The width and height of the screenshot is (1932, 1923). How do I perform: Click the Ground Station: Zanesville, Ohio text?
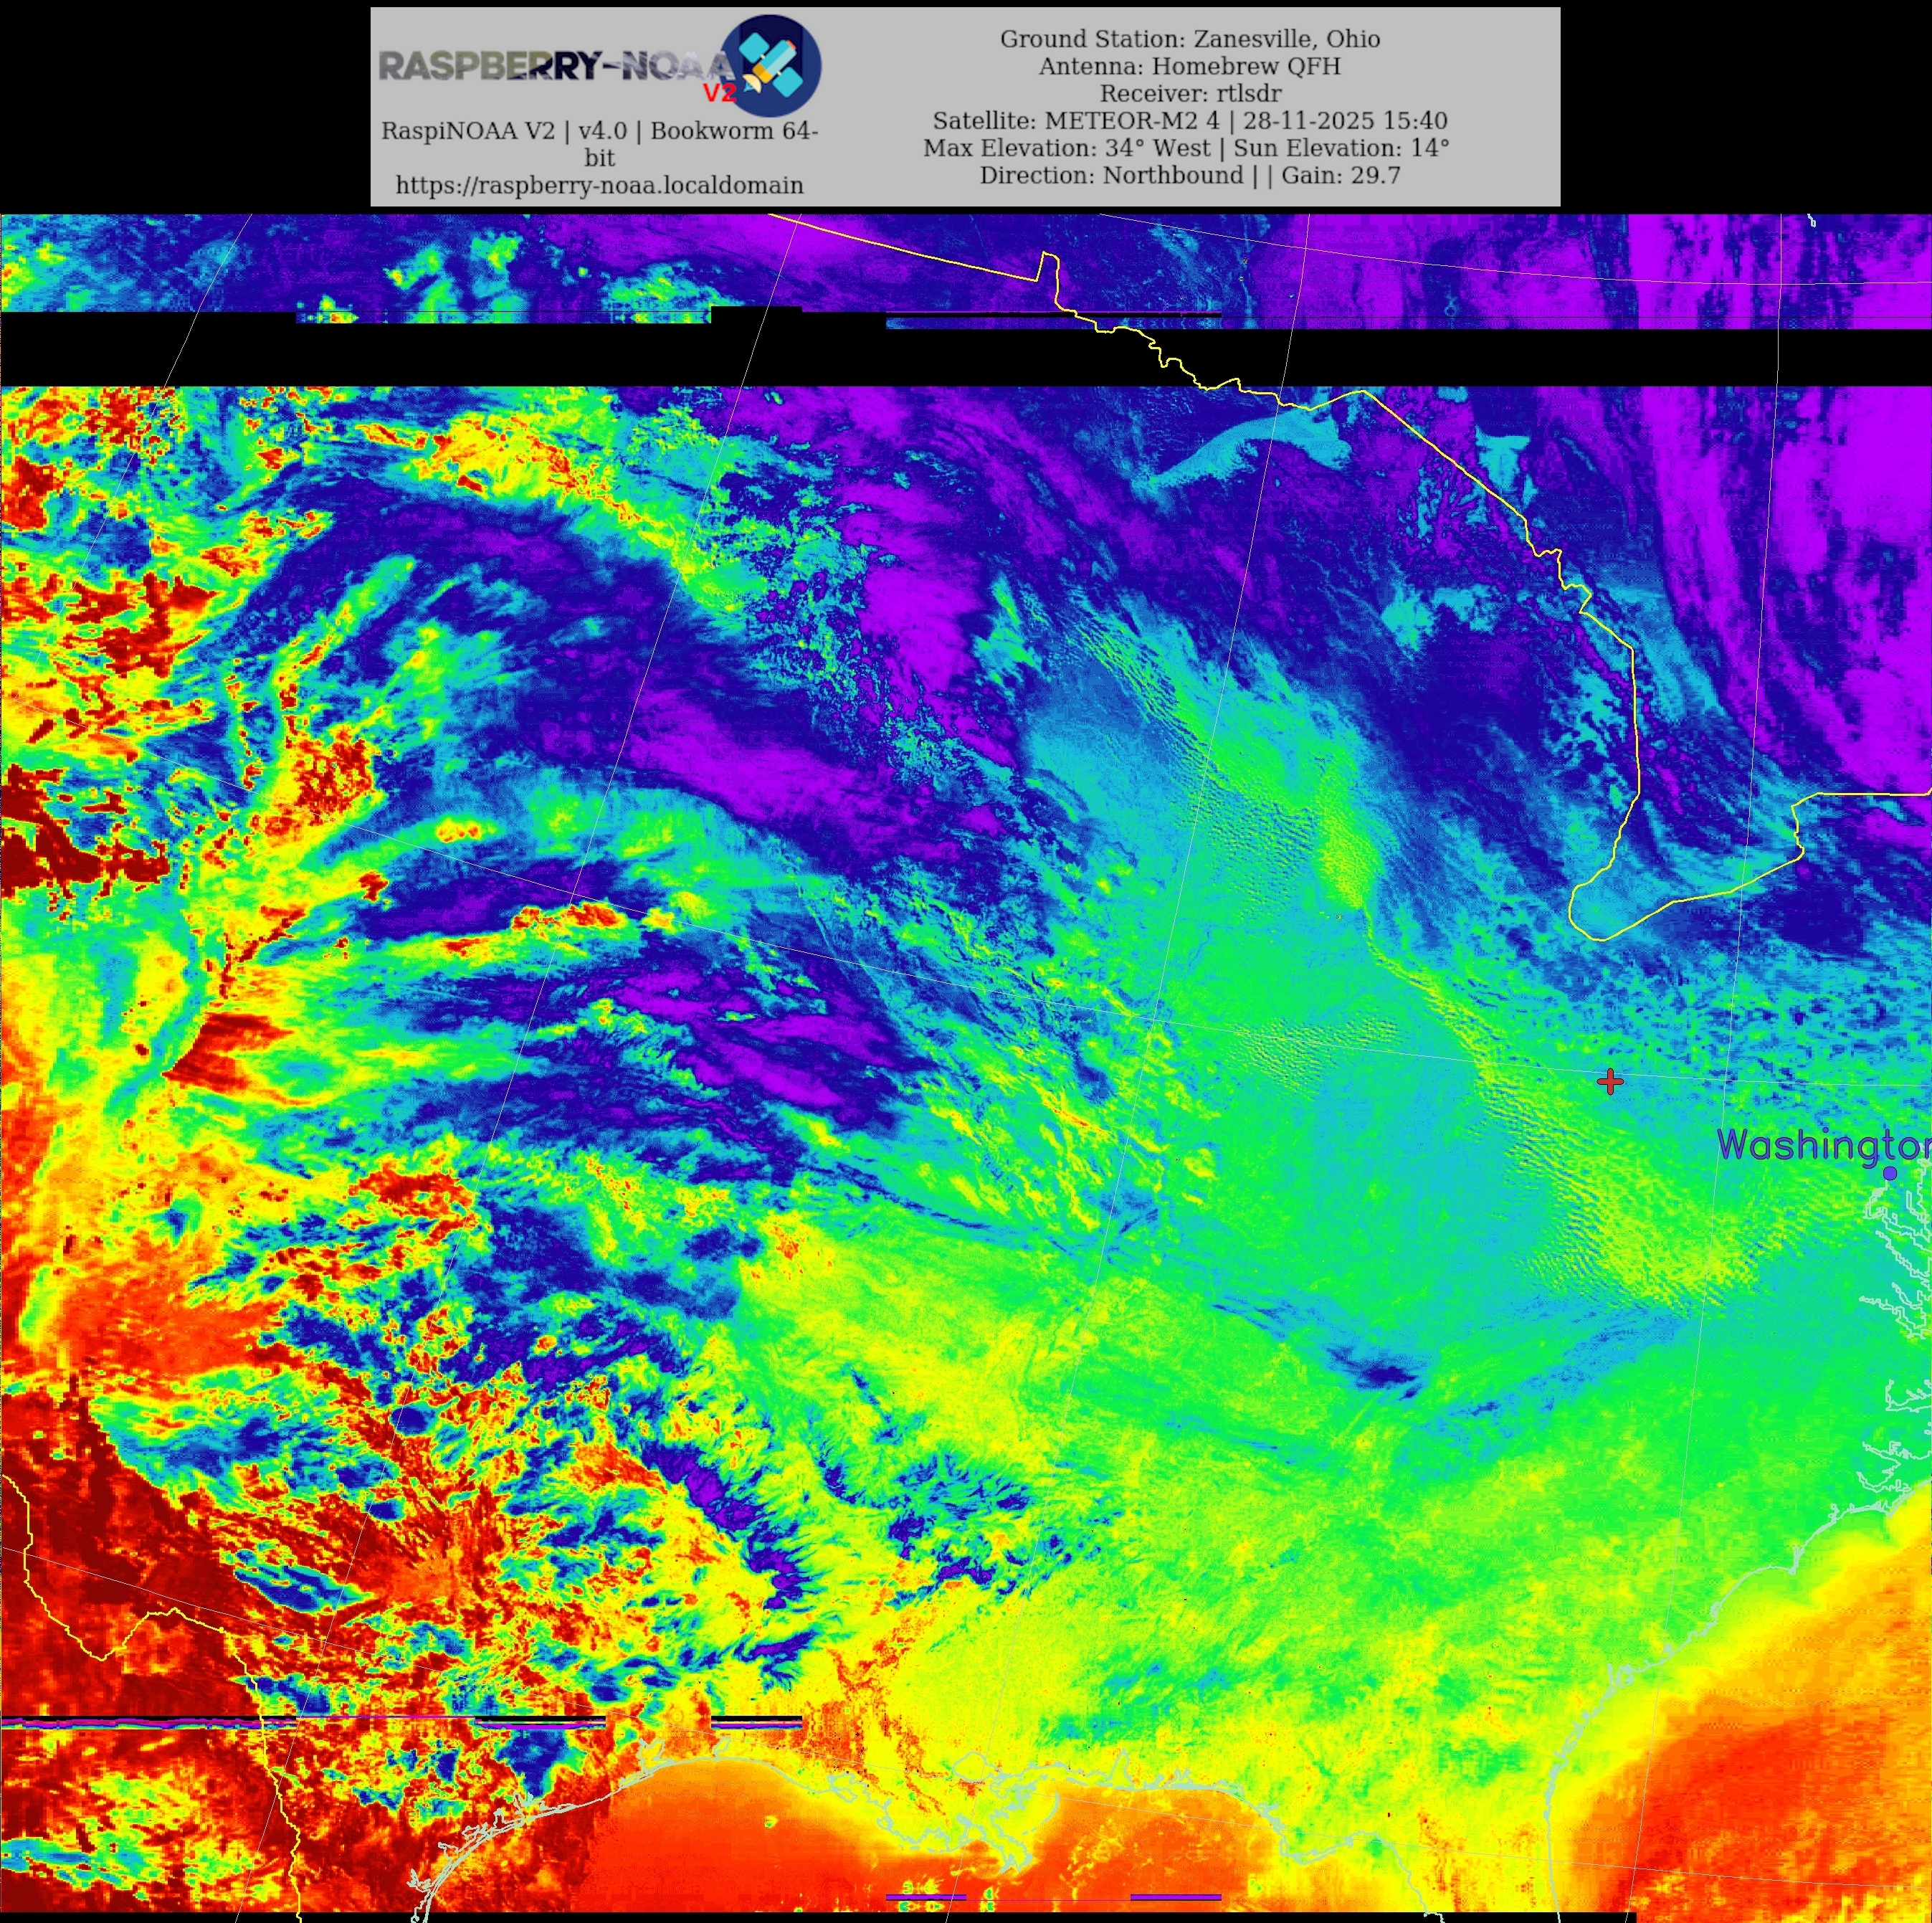pyautogui.click(x=1189, y=39)
